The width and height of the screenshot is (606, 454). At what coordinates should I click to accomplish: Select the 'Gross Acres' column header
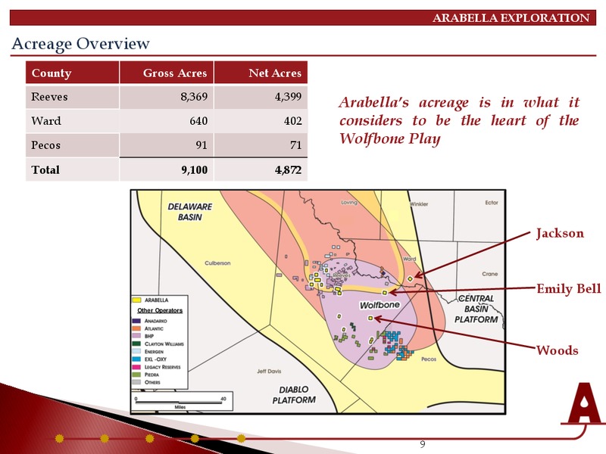click(167, 73)
